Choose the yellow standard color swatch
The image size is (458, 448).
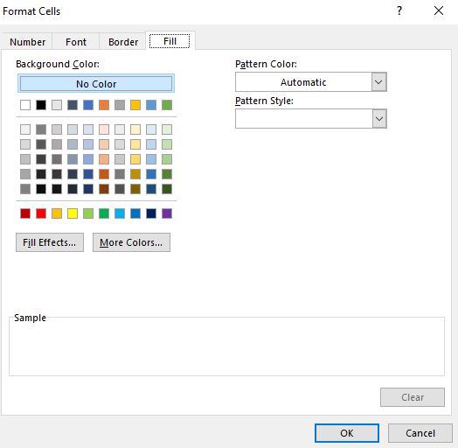pos(73,213)
